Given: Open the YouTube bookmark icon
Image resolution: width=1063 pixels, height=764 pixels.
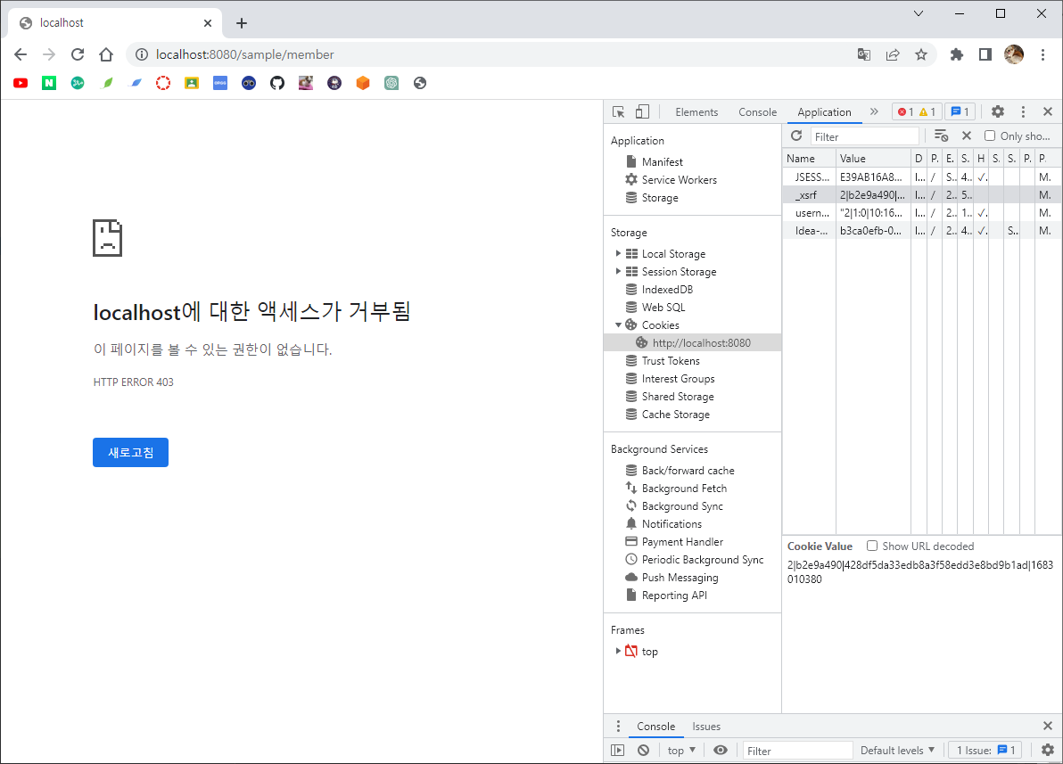Looking at the screenshot, I should (21, 83).
